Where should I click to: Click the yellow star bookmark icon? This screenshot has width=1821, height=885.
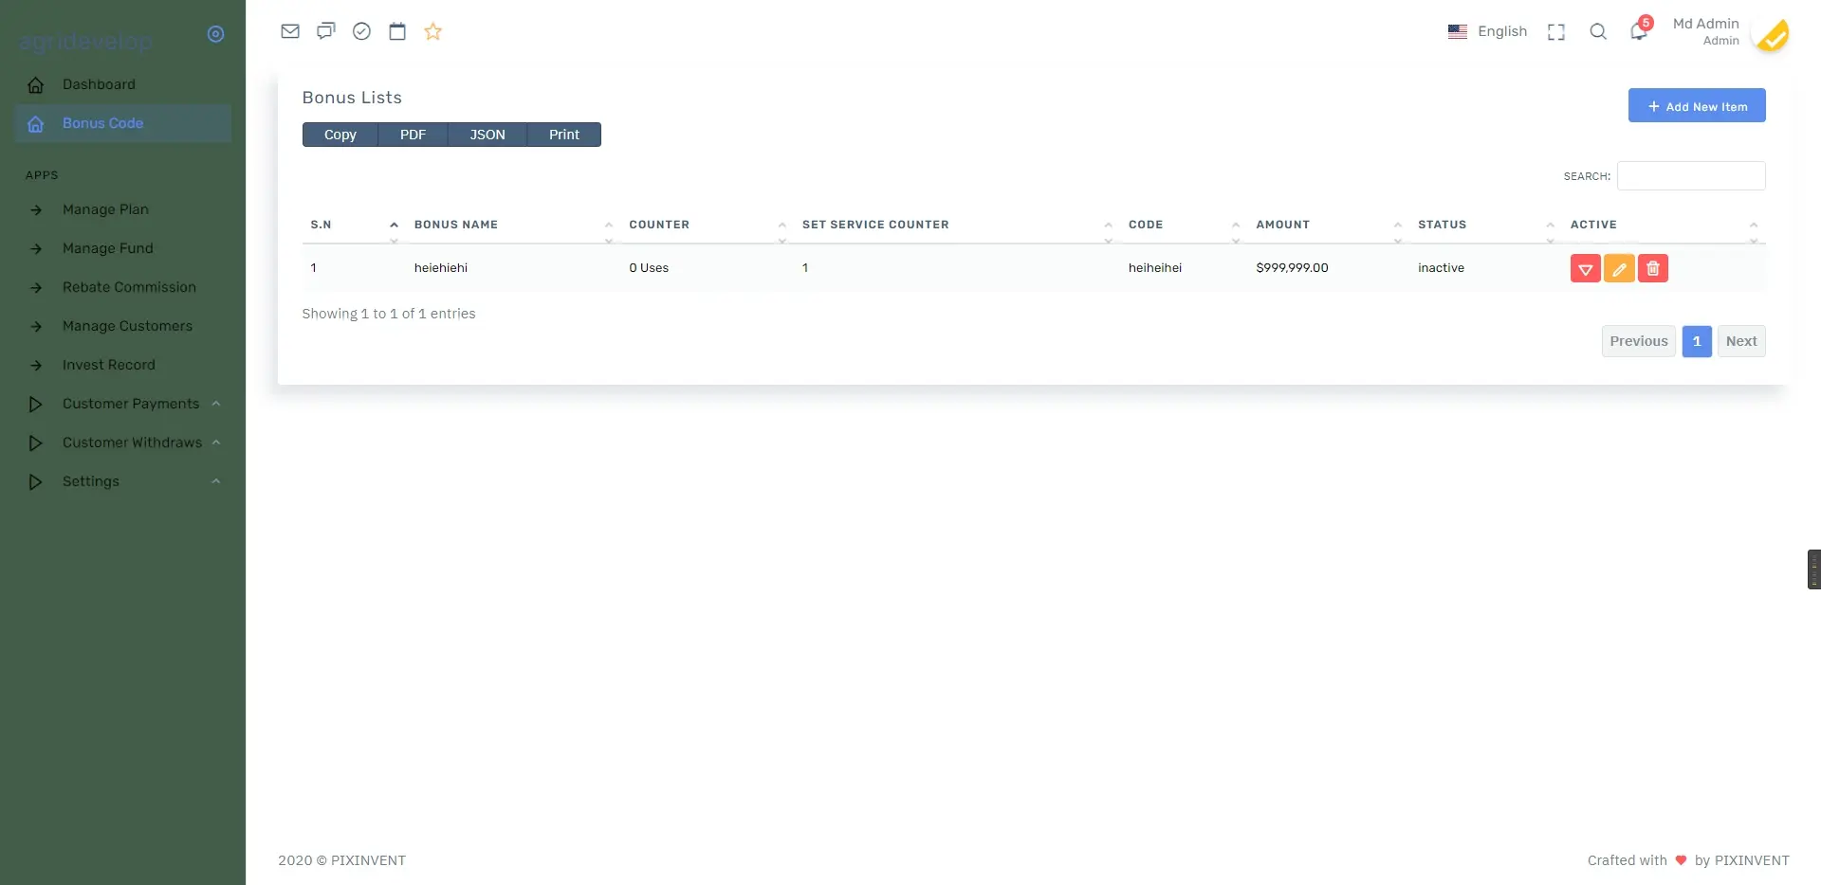tap(433, 31)
